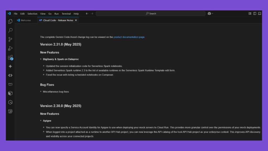
Task: Open the File menu
Action: pos(15,14)
